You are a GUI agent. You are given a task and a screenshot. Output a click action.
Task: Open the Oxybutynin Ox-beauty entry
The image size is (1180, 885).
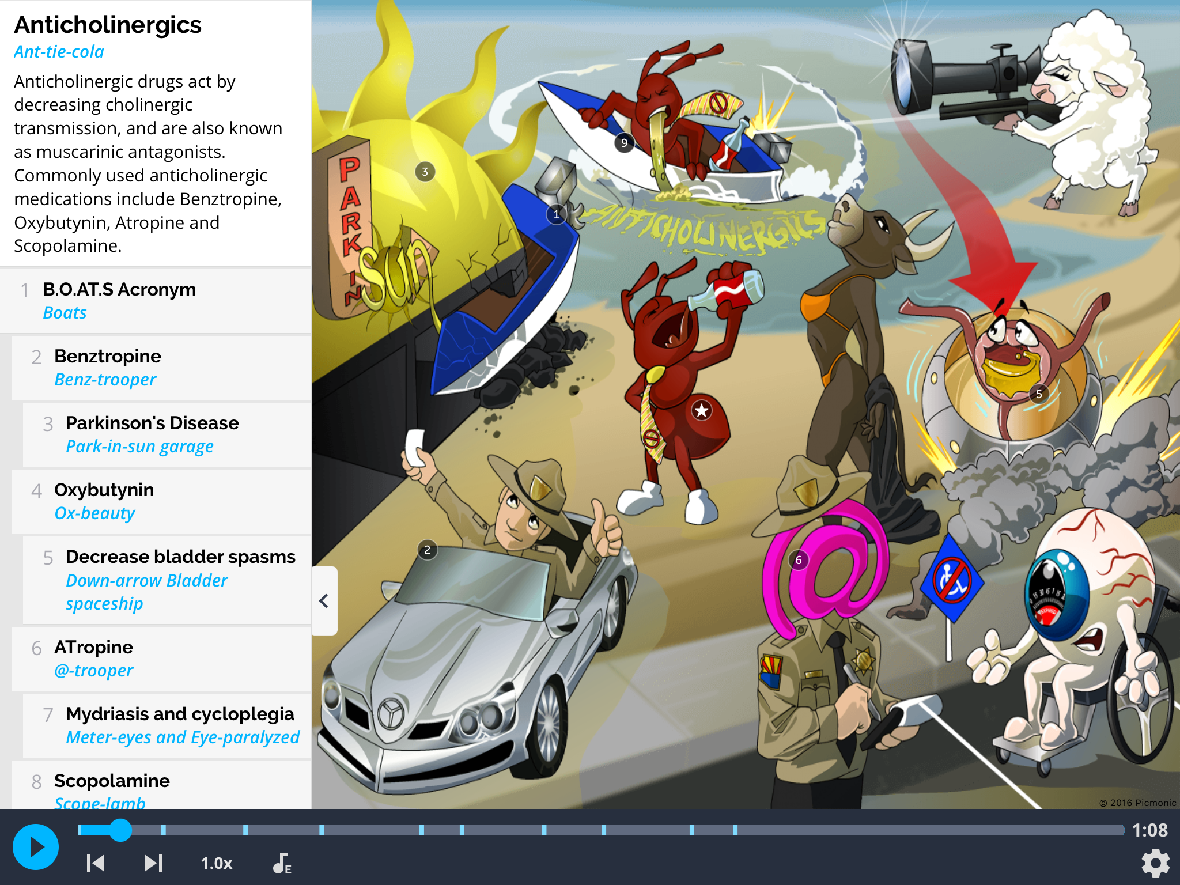(x=161, y=501)
